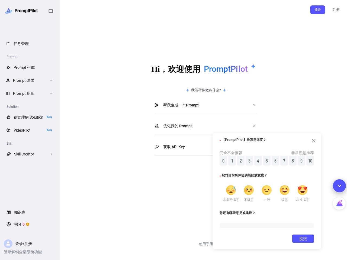Click the flask icon beside Prompt 调试

tap(8, 80)
